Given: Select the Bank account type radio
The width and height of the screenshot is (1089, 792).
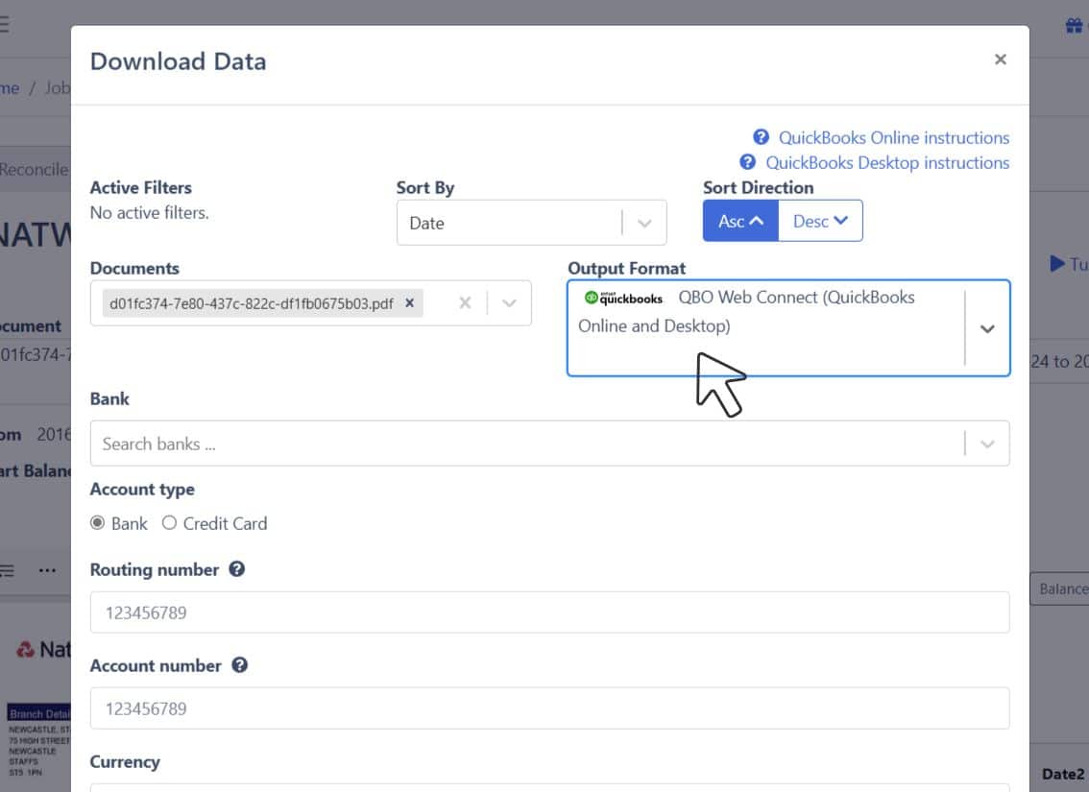Looking at the screenshot, I should pyautogui.click(x=97, y=522).
